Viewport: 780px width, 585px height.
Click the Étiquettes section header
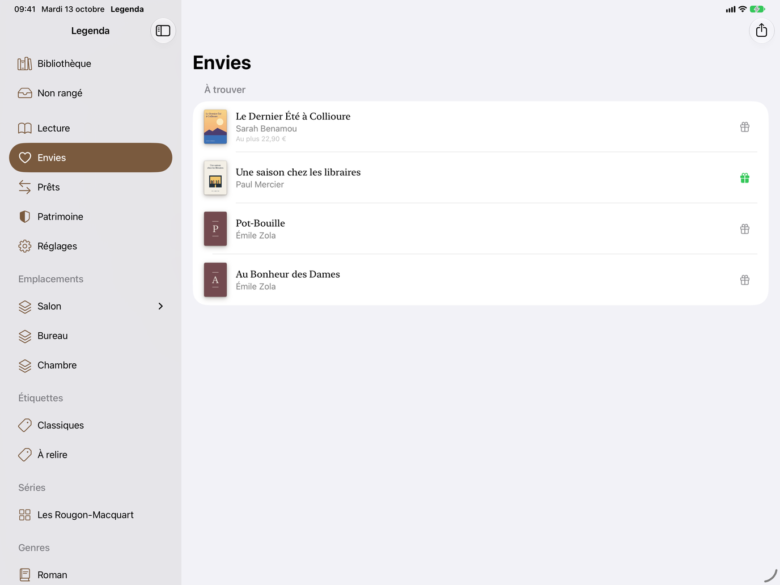click(40, 398)
